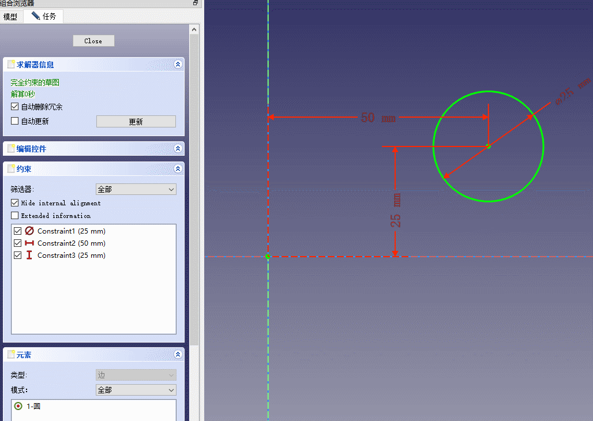Viewport: 593px width, 421px height.
Task: Open the constraint filter dropdown
Action: (x=136, y=189)
